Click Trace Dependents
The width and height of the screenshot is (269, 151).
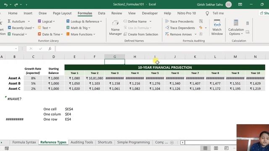click(180, 28)
